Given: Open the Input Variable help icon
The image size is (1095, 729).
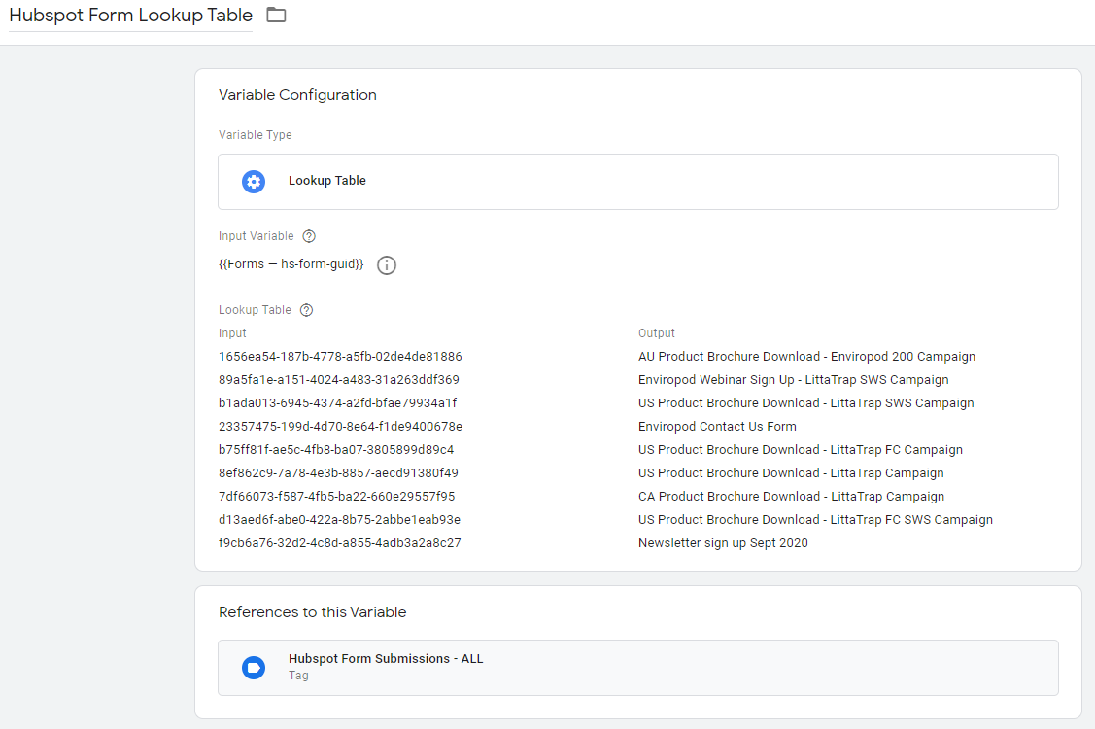Looking at the screenshot, I should (308, 235).
